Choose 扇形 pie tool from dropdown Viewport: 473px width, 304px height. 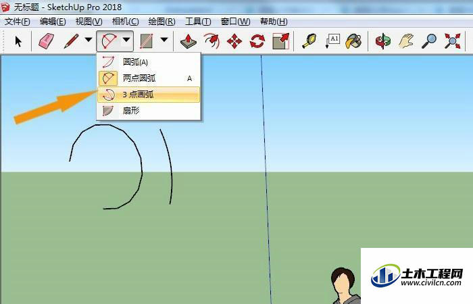[149, 111]
